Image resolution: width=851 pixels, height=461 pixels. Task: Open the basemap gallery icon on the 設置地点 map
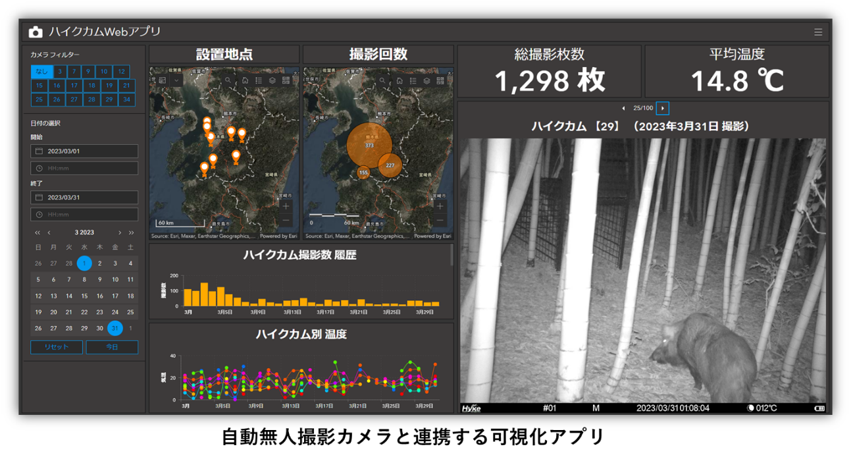286,80
